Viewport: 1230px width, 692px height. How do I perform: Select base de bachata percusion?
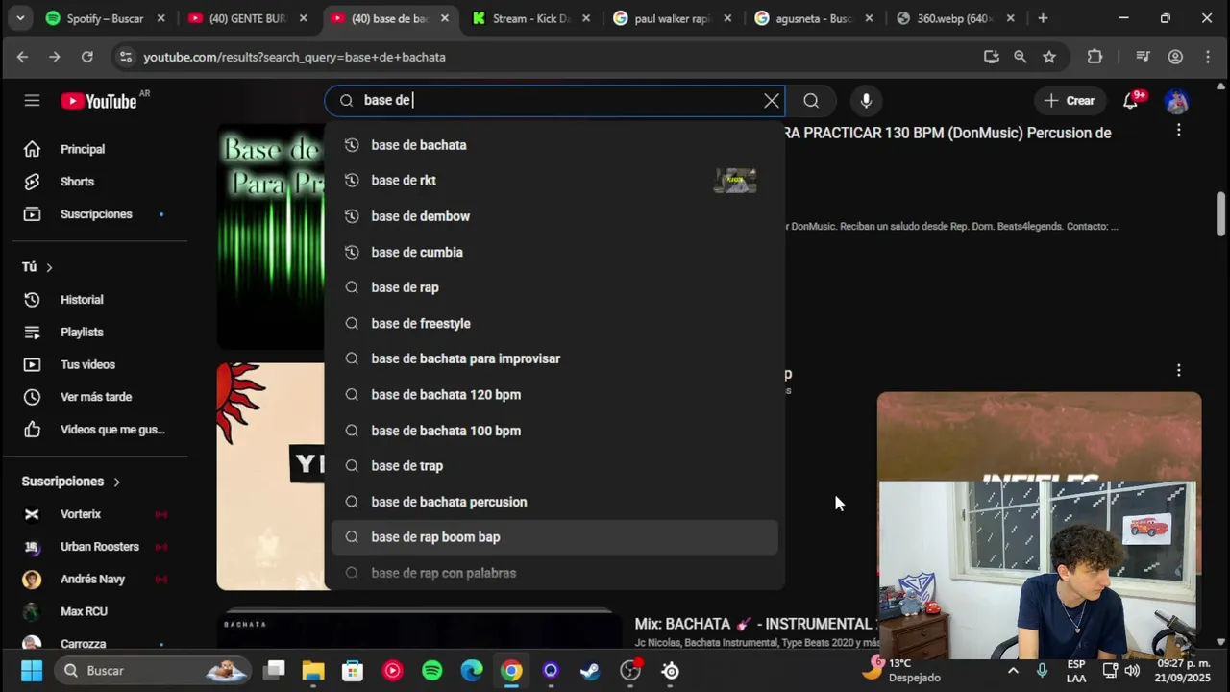(x=554, y=502)
